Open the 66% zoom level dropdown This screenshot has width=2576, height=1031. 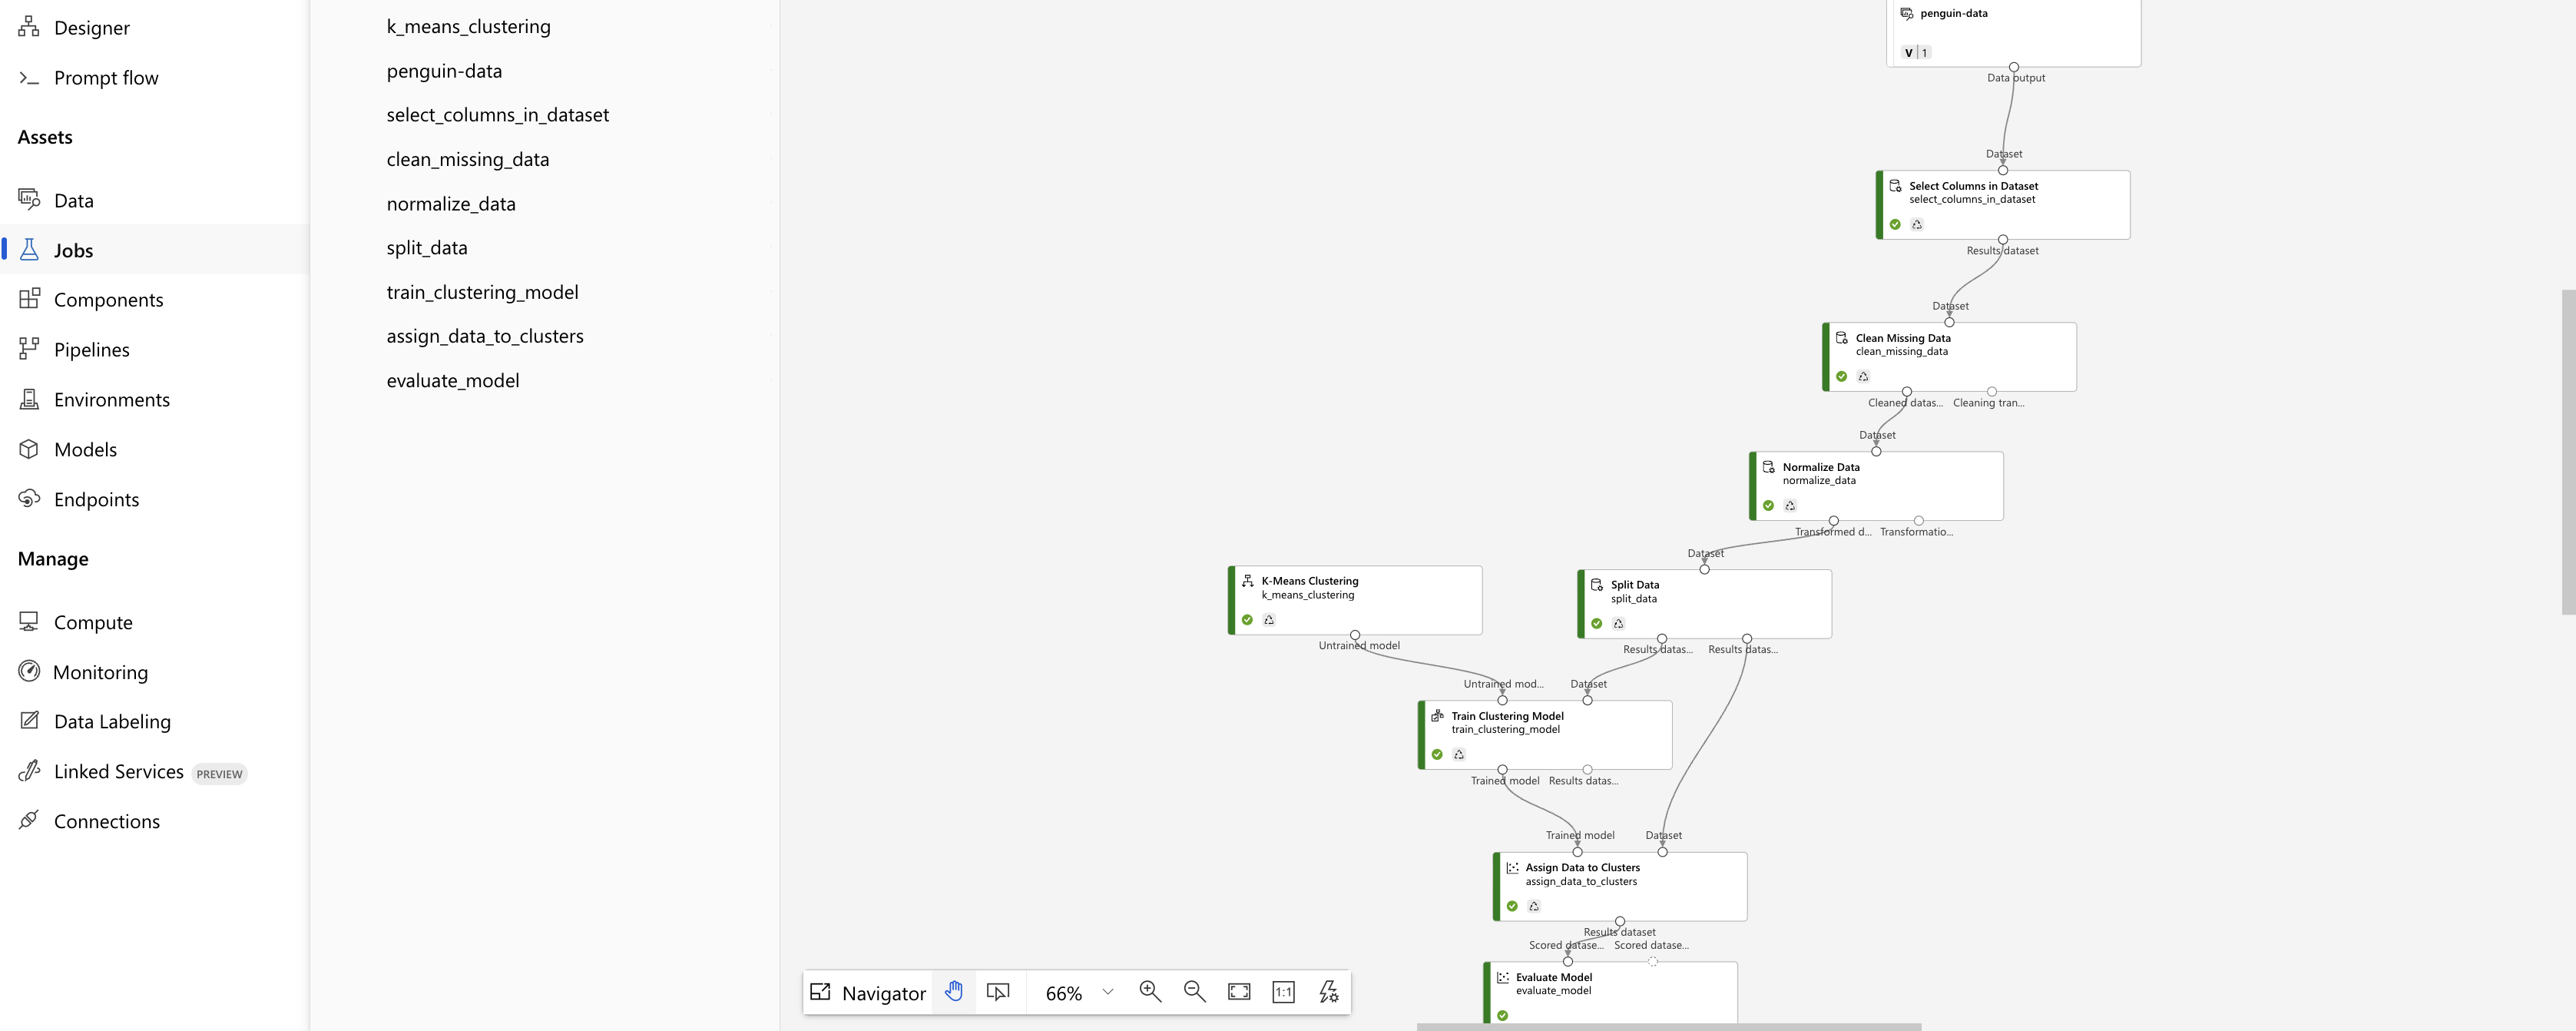pos(1079,992)
